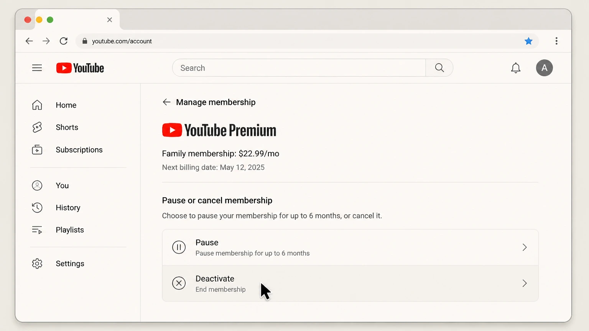Click the Subscriptions sidebar icon
The image size is (589, 331).
click(37, 149)
